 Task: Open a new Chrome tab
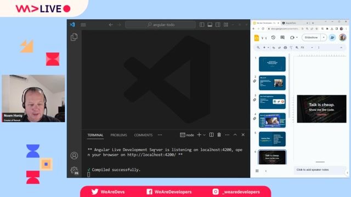pyautogui.click(x=313, y=23)
